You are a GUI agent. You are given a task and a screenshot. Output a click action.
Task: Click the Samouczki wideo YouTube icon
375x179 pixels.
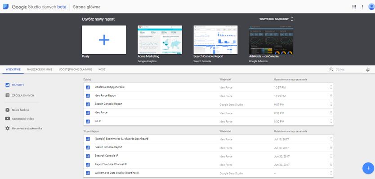click(7, 119)
